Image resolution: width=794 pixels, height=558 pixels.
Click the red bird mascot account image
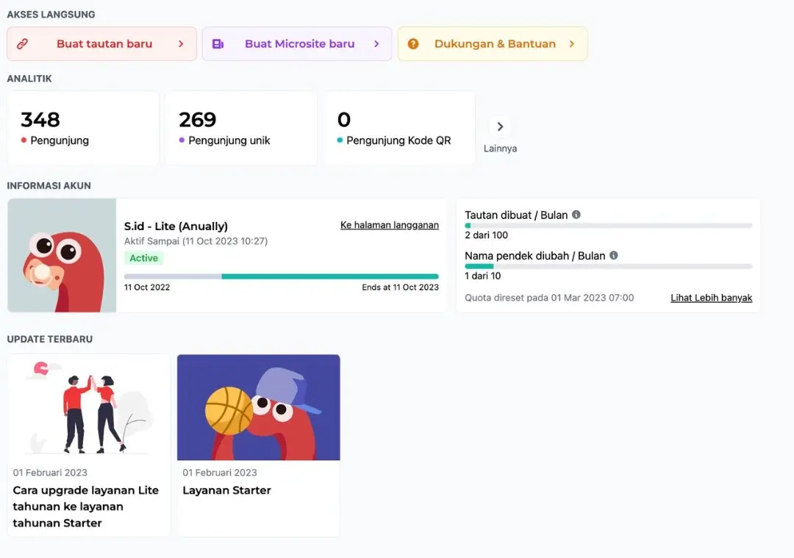point(62,255)
